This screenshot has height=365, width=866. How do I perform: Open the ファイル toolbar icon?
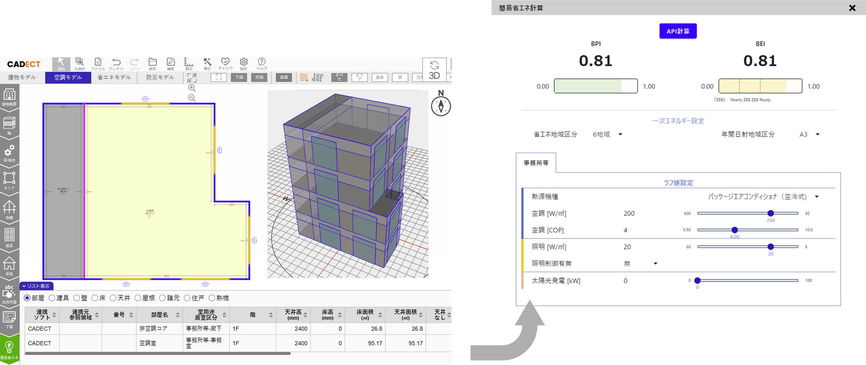coord(98,64)
